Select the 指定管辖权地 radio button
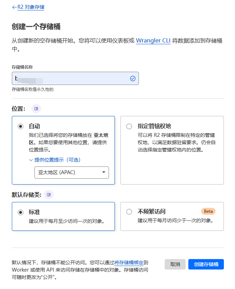Screen dimensions: 235x289 pos(129,126)
